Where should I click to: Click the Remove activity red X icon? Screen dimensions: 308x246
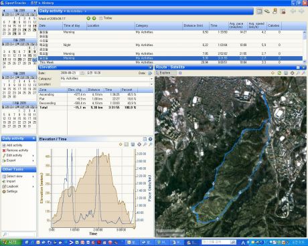coord(4,150)
